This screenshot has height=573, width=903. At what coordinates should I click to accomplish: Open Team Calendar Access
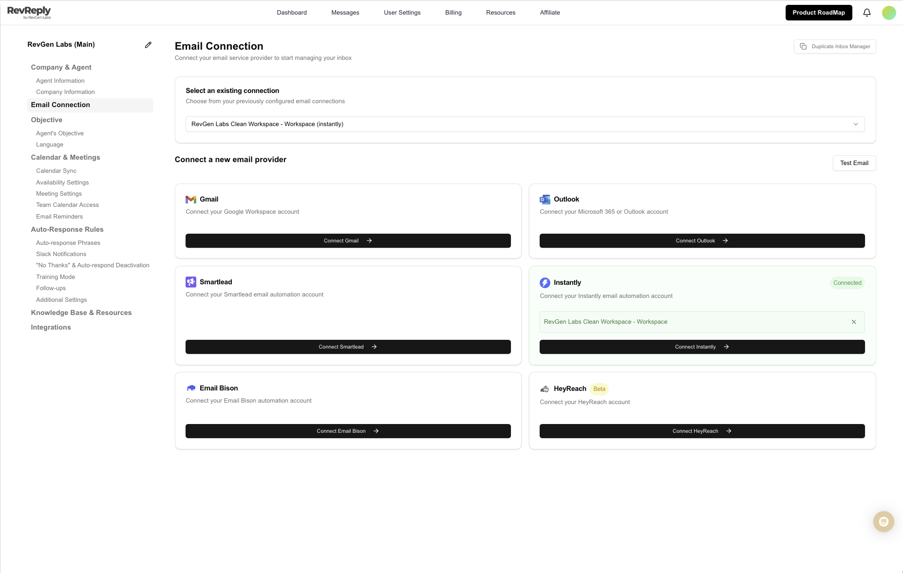[x=67, y=205]
